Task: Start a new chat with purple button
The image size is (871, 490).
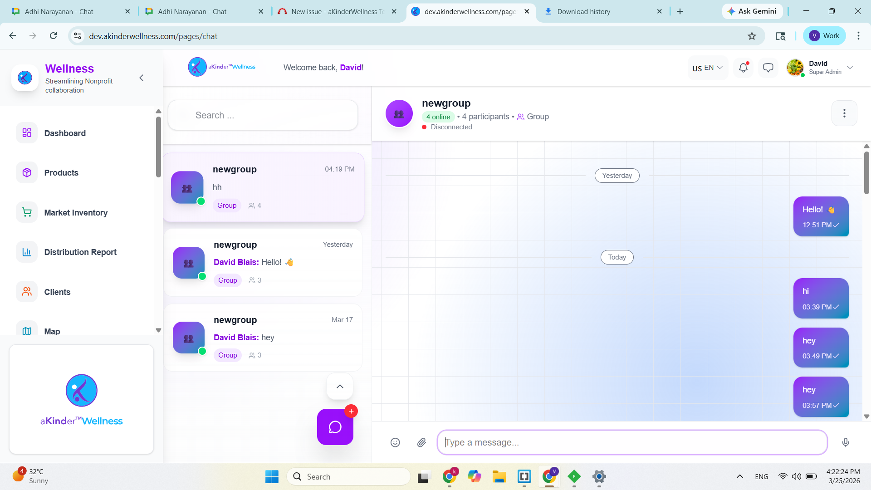Action: point(335,427)
